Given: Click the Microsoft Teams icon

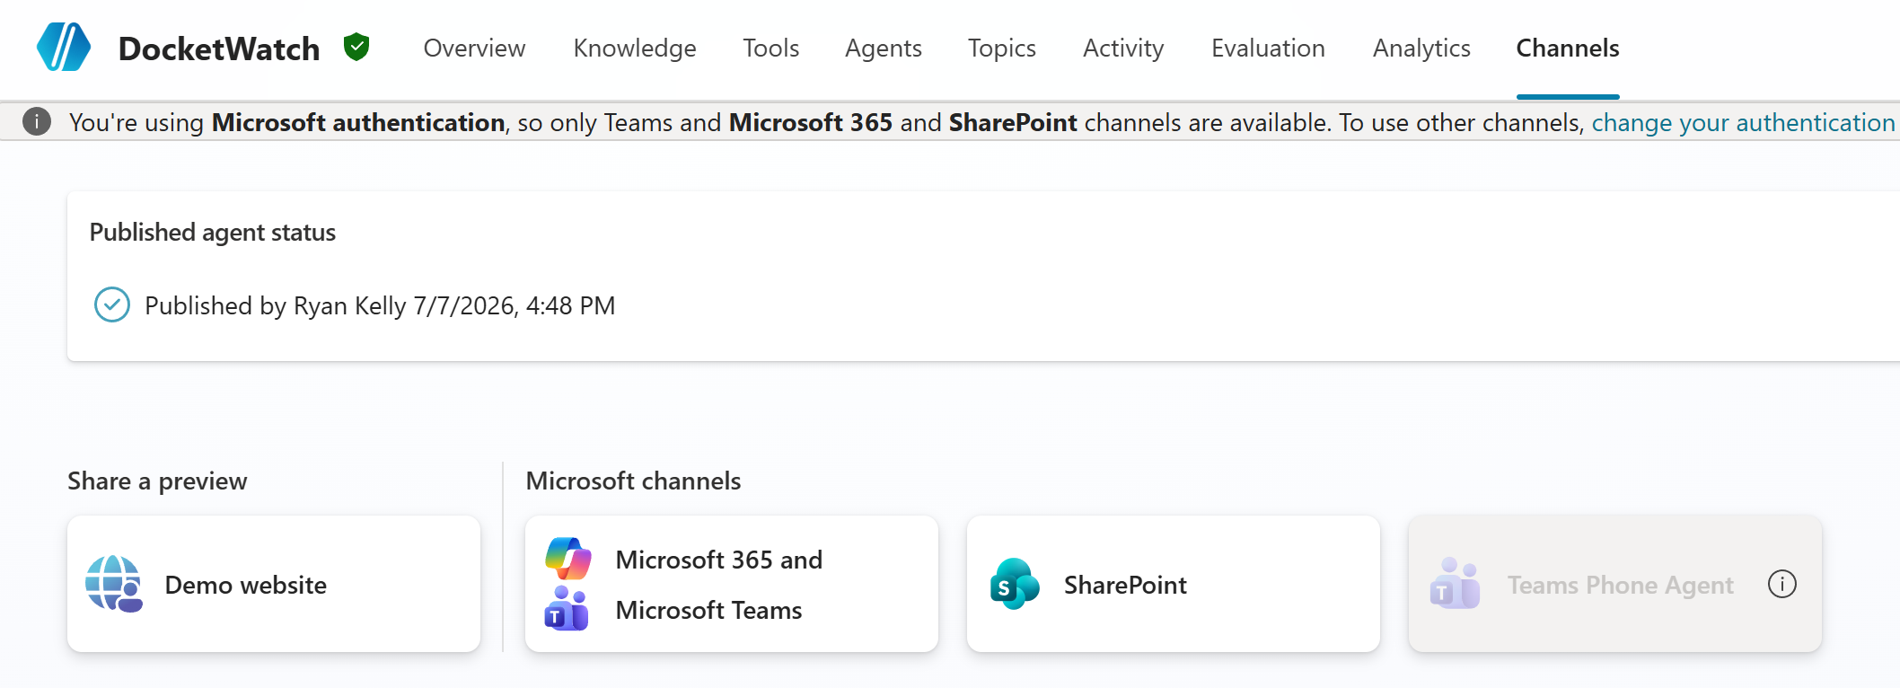Looking at the screenshot, I should tap(567, 609).
